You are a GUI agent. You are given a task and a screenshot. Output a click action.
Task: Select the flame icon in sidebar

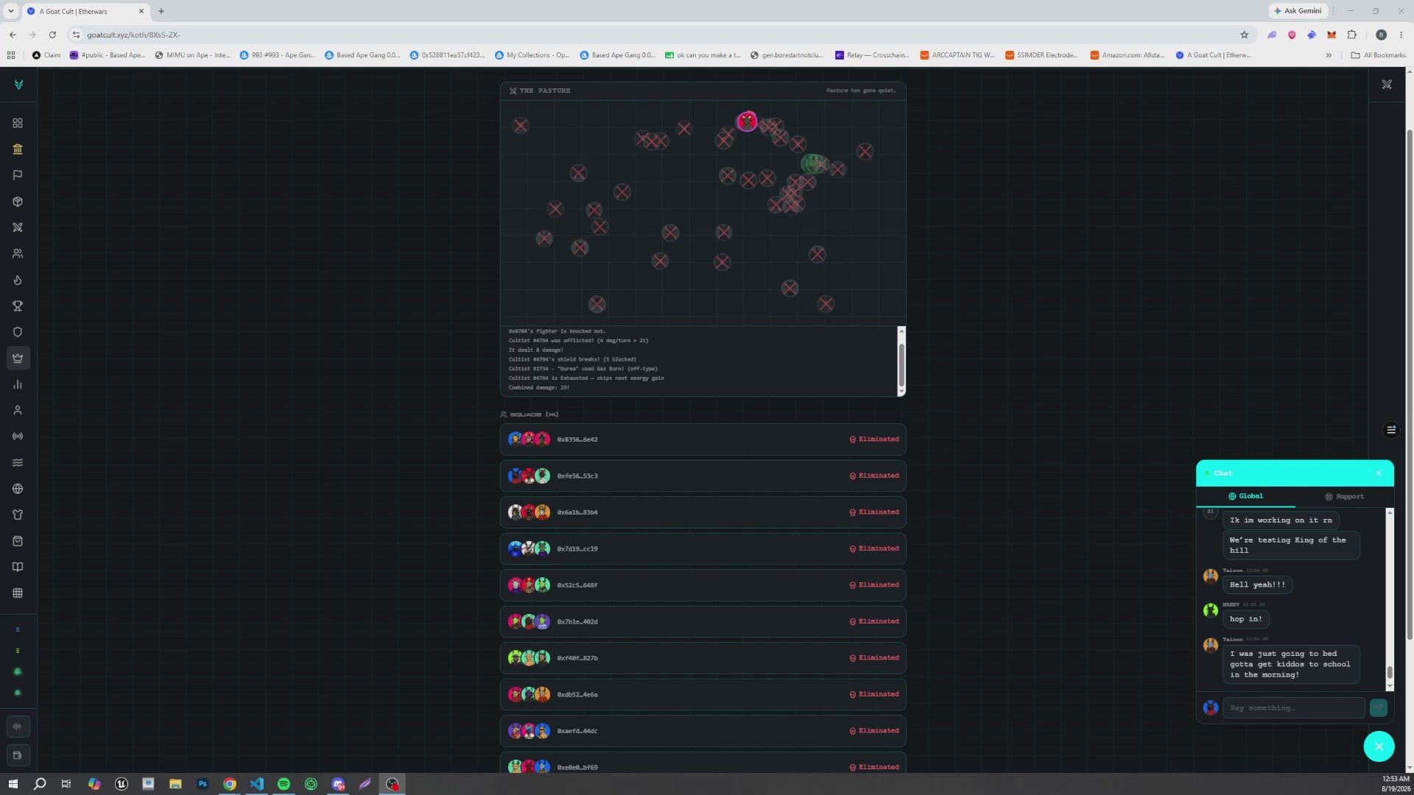(x=18, y=280)
